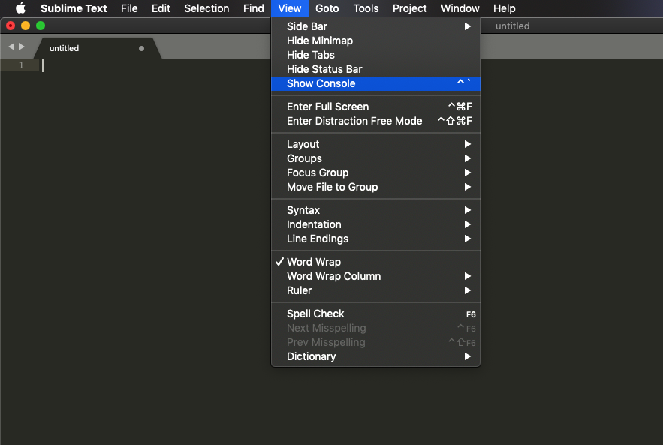The width and height of the screenshot is (663, 445).
Task: Open the Goto menu
Action: coord(327,8)
